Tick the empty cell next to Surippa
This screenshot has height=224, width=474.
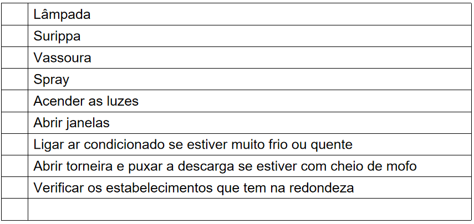click(15, 36)
